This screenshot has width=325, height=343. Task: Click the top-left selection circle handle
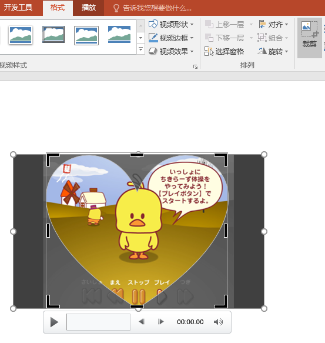coord(14,154)
